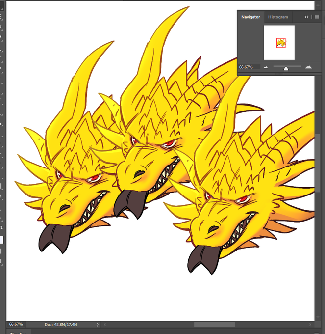Viewport: 325px width, 334px height.
Task: Click the vertical scrollbar up arrow
Action: point(318,5)
